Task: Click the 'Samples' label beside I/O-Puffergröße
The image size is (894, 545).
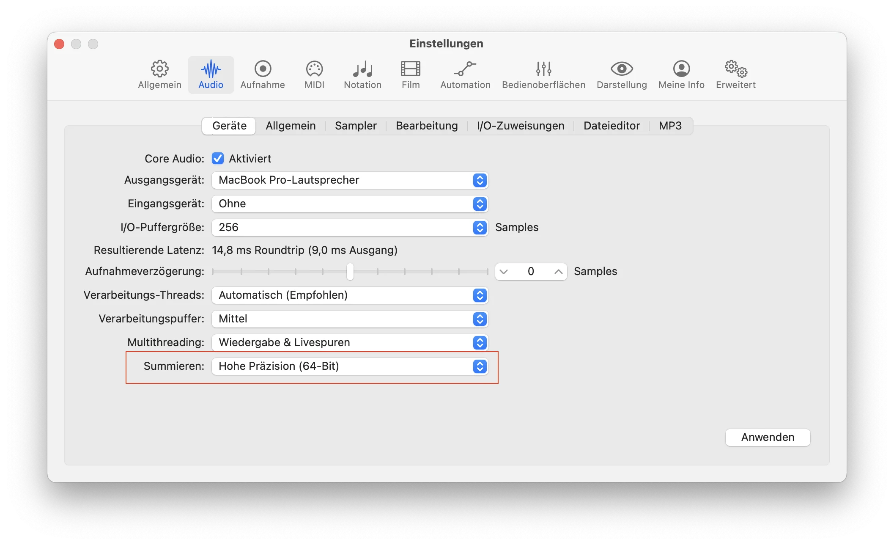Action: (x=517, y=228)
